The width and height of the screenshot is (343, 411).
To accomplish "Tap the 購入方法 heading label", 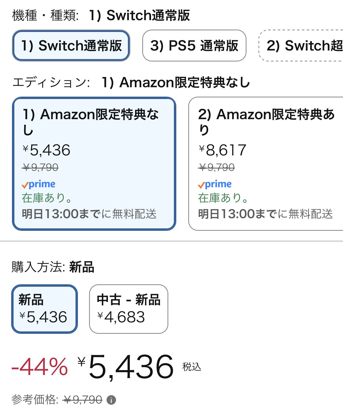I will point(38,267).
